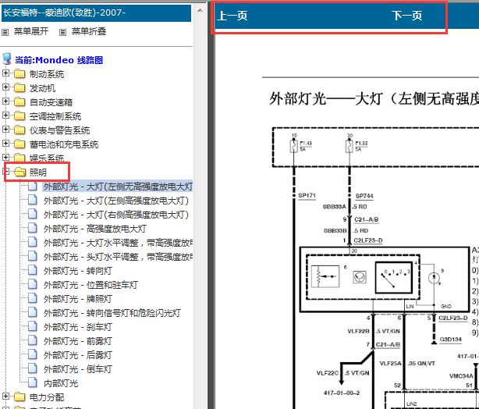Expand the 空调控制系统 tree node
Screen dimensions: 479x409
(5, 116)
